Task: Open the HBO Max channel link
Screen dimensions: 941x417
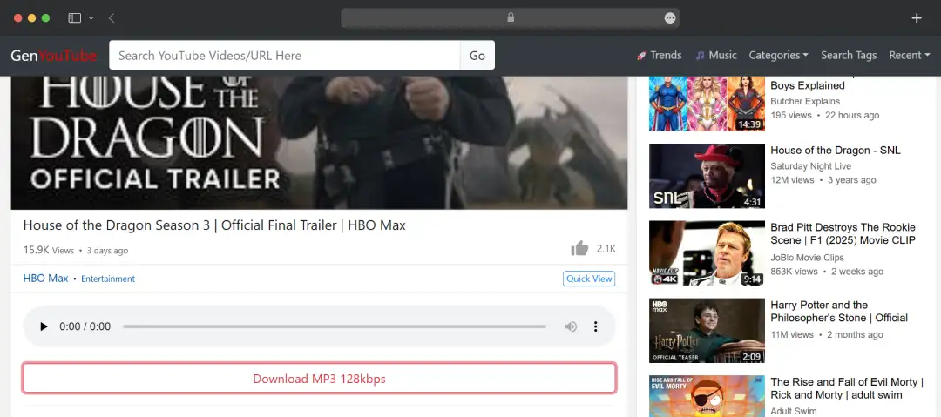Action: [45, 279]
